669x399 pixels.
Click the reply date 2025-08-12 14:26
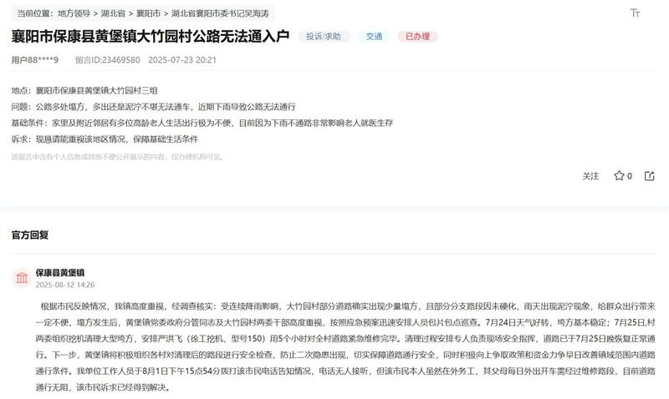pyautogui.click(x=64, y=285)
